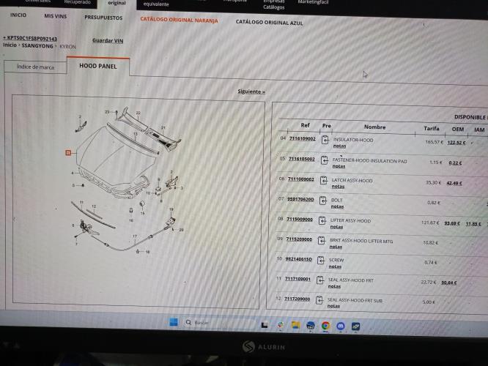Open part reference 7115209000

tap(299, 239)
